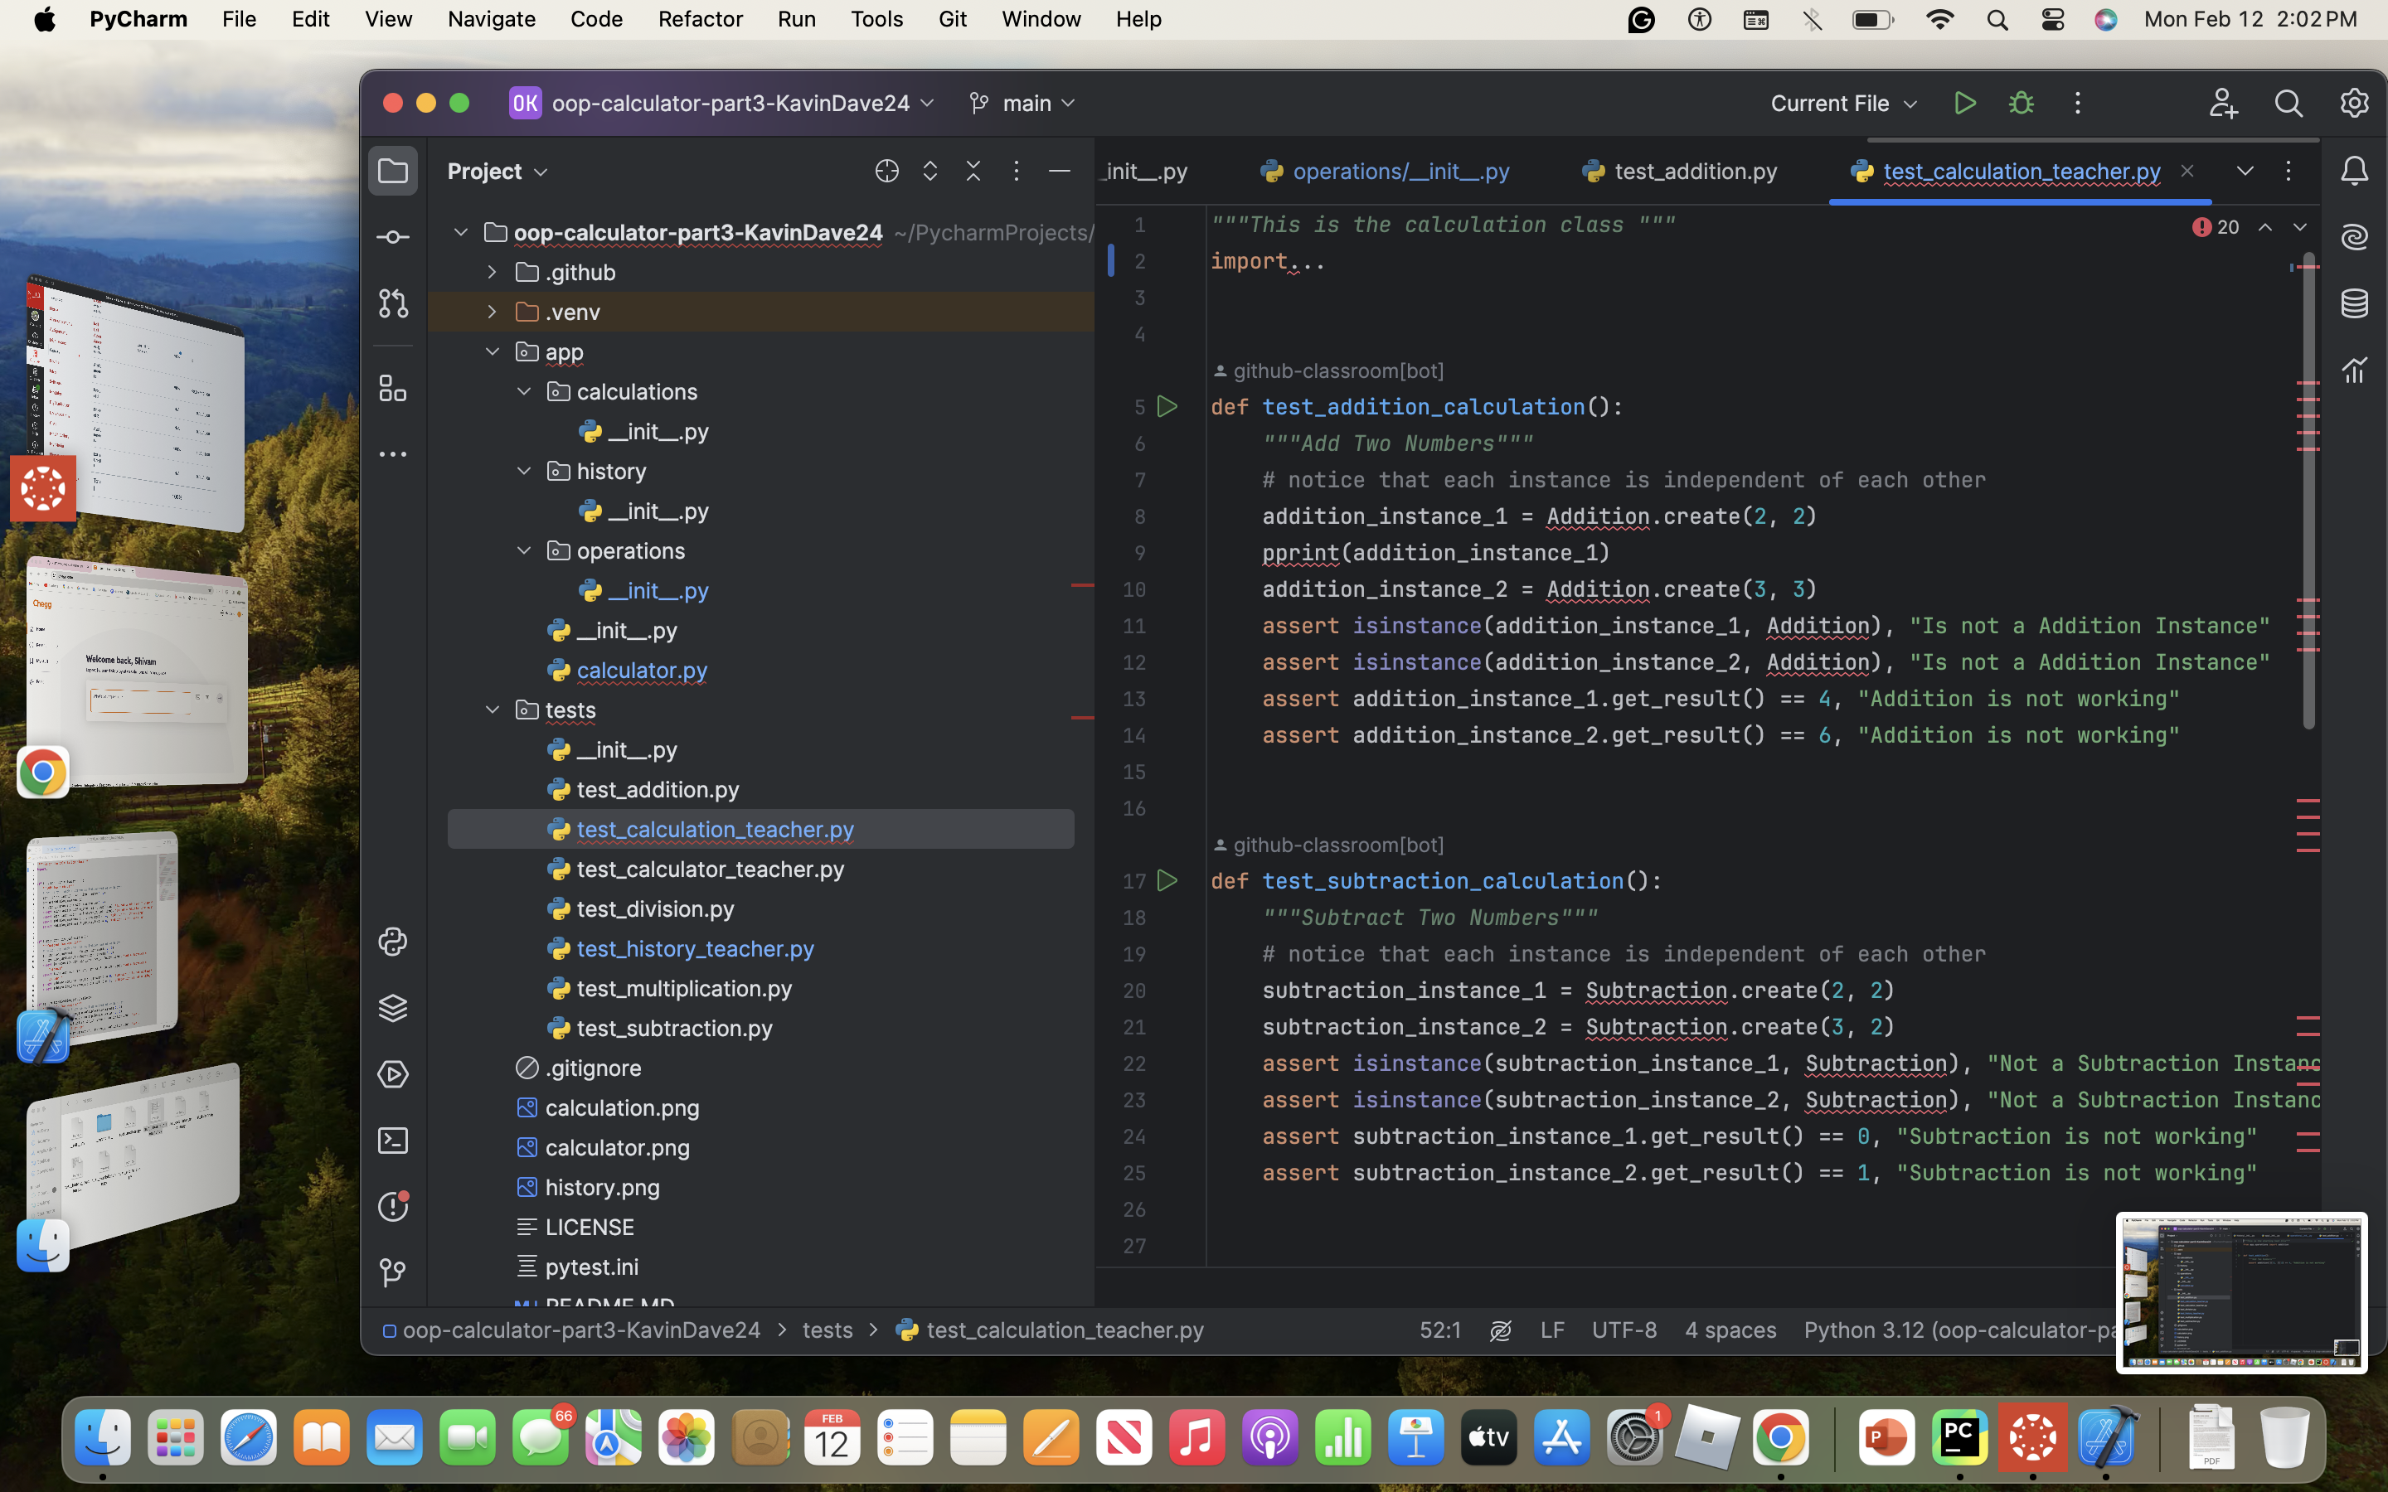Open the Terminal tool window icon
Screen dimensions: 2388x1492
(393, 1141)
